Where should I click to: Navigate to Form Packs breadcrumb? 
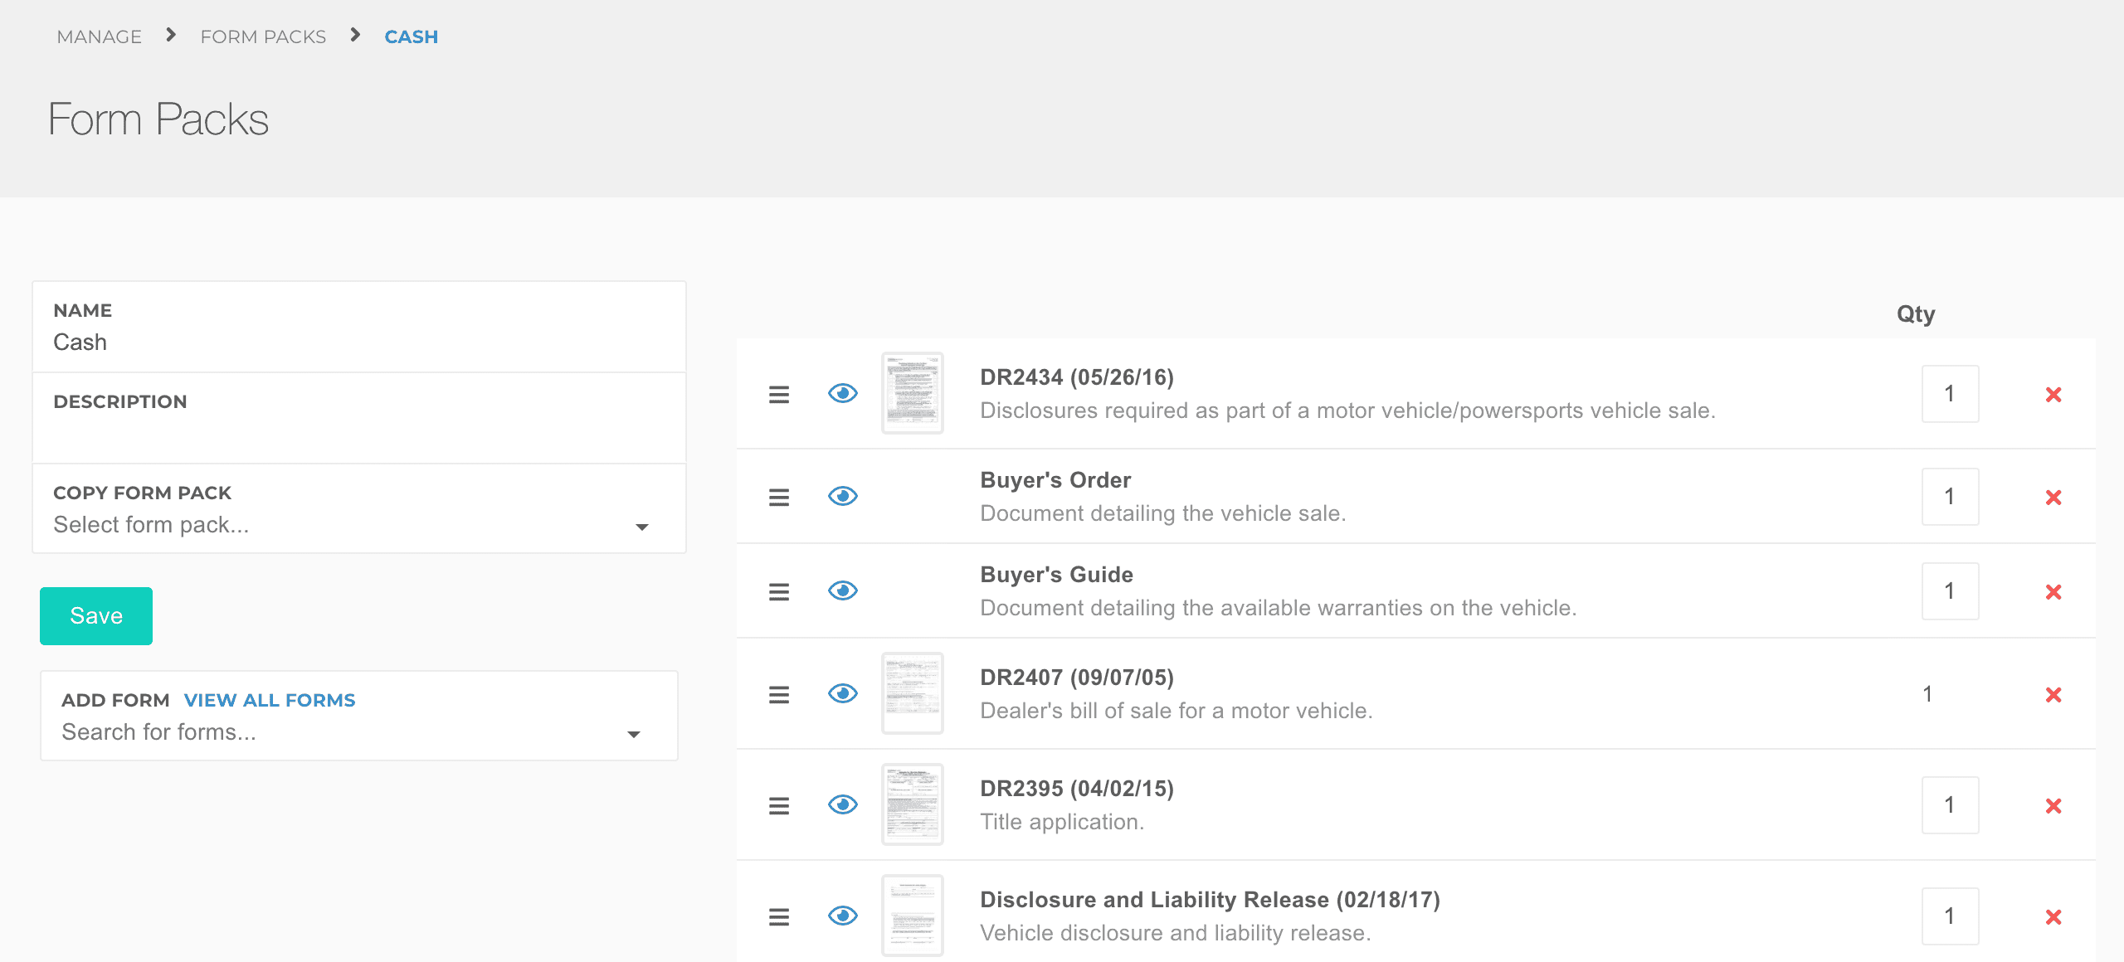pyautogui.click(x=263, y=36)
